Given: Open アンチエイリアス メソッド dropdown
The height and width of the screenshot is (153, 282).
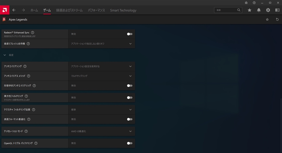Looking at the screenshot, I should 102,76.
